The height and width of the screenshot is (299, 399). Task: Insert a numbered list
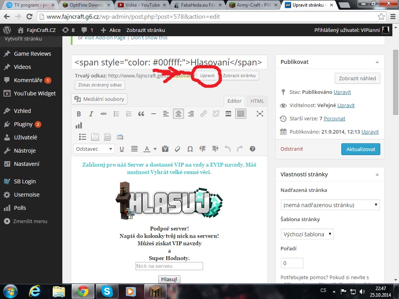pyautogui.click(x=129, y=114)
